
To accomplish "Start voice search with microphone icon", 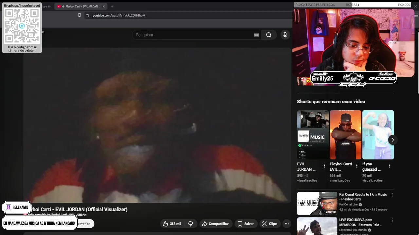I will tap(285, 35).
